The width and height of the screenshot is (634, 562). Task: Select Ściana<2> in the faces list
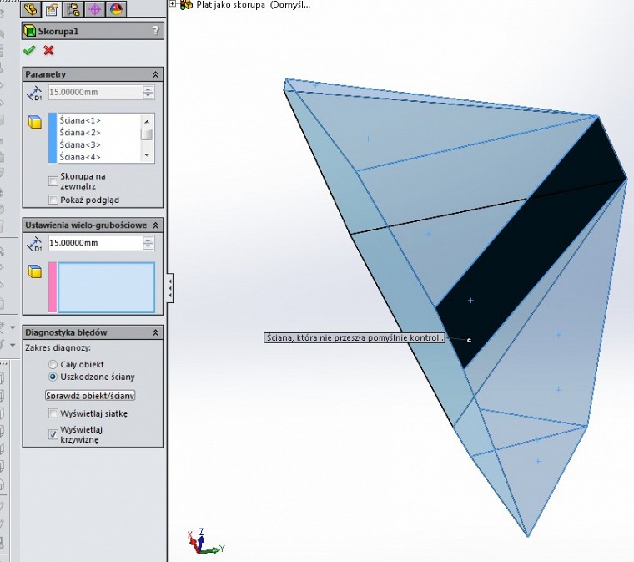coord(80,133)
